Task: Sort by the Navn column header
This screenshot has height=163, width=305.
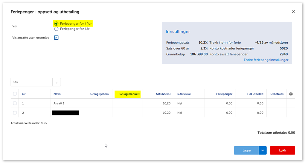Action: pyautogui.click(x=57, y=94)
